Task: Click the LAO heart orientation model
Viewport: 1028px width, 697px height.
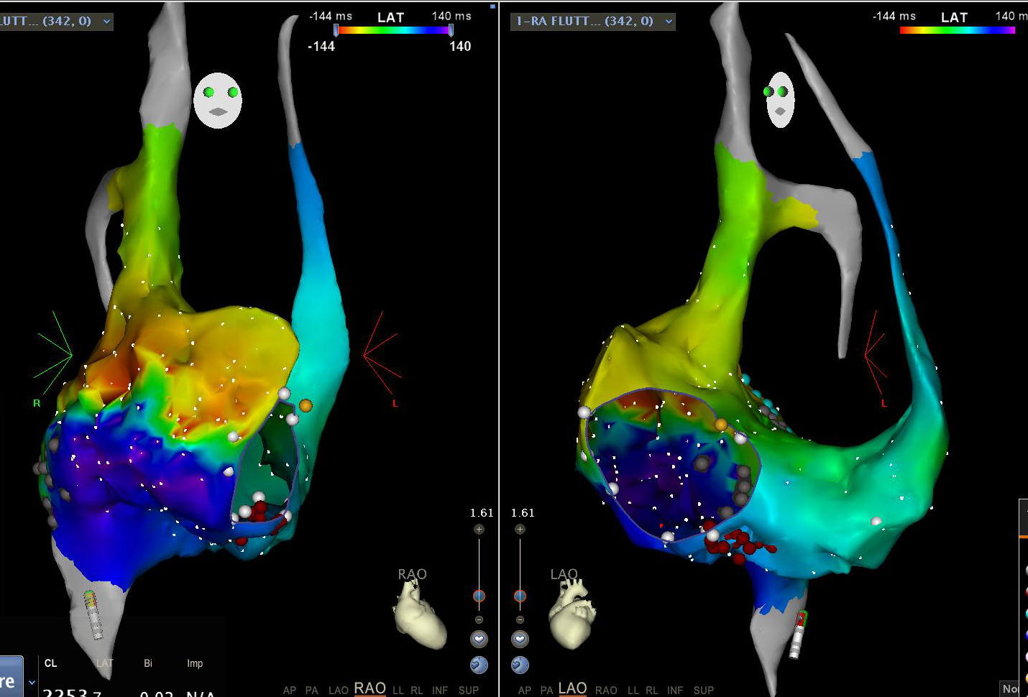Action: coord(572,614)
